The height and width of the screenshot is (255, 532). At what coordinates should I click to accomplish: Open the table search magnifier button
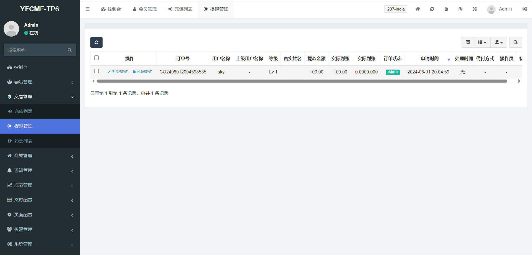[x=515, y=42]
